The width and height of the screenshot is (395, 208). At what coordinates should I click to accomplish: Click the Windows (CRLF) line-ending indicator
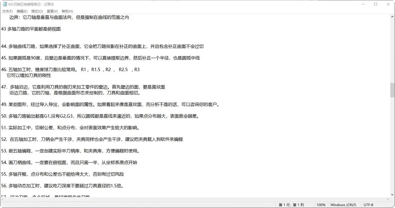[343, 205]
